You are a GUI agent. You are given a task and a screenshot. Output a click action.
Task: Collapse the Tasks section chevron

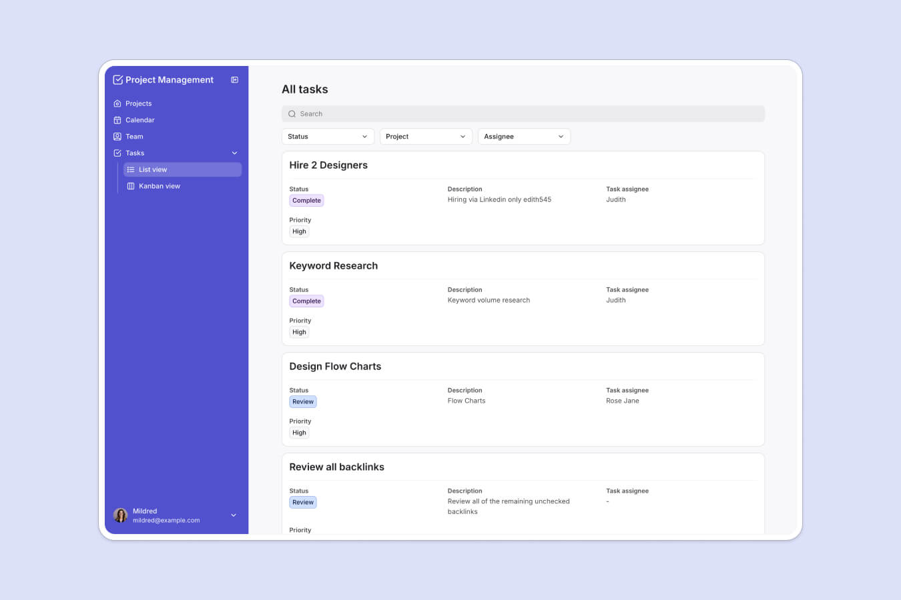point(234,153)
